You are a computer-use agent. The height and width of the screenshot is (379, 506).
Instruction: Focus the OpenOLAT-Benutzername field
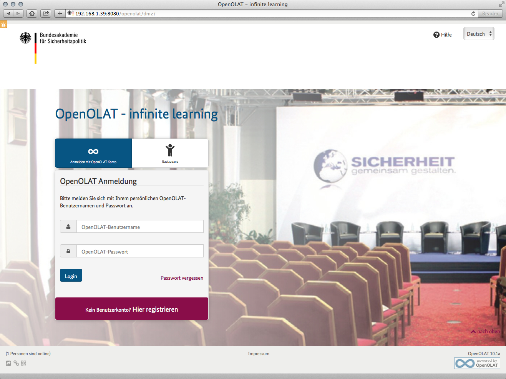(x=140, y=227)
